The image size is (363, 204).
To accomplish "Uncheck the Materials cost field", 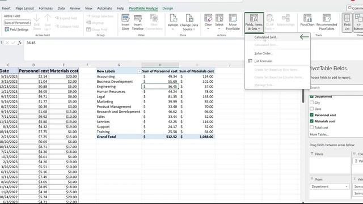I will (x=311, y=121).
